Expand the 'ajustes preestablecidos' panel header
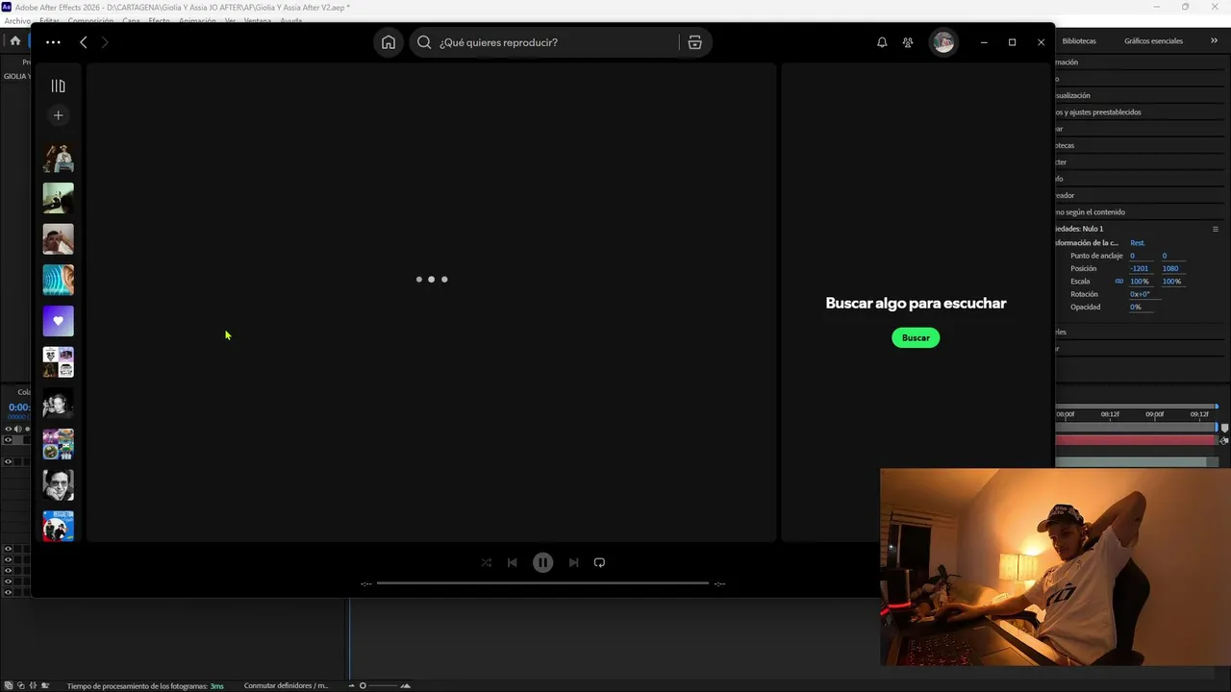This screenshot has width=1231, height=692. click(x=1098, y=112)
